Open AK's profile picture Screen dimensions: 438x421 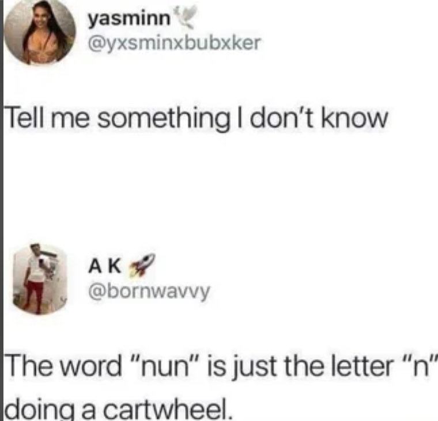pyautogui.click(x=40, y=279)
